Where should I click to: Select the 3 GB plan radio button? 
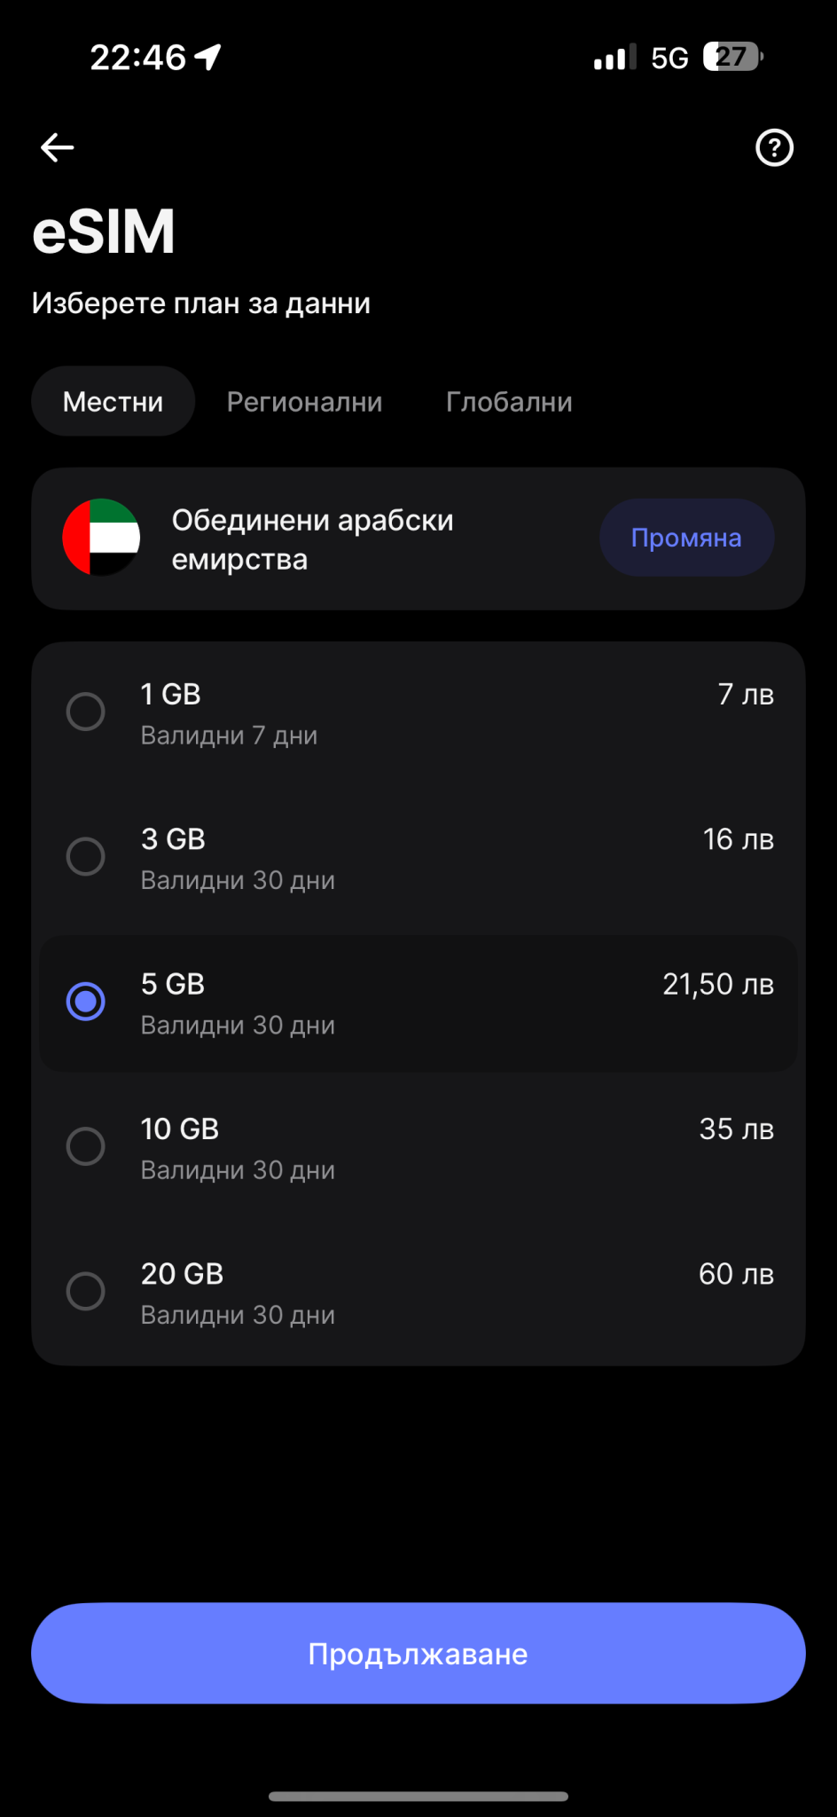[86, 856]
